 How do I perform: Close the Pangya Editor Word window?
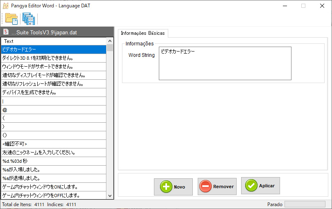(x=322, y=6)
